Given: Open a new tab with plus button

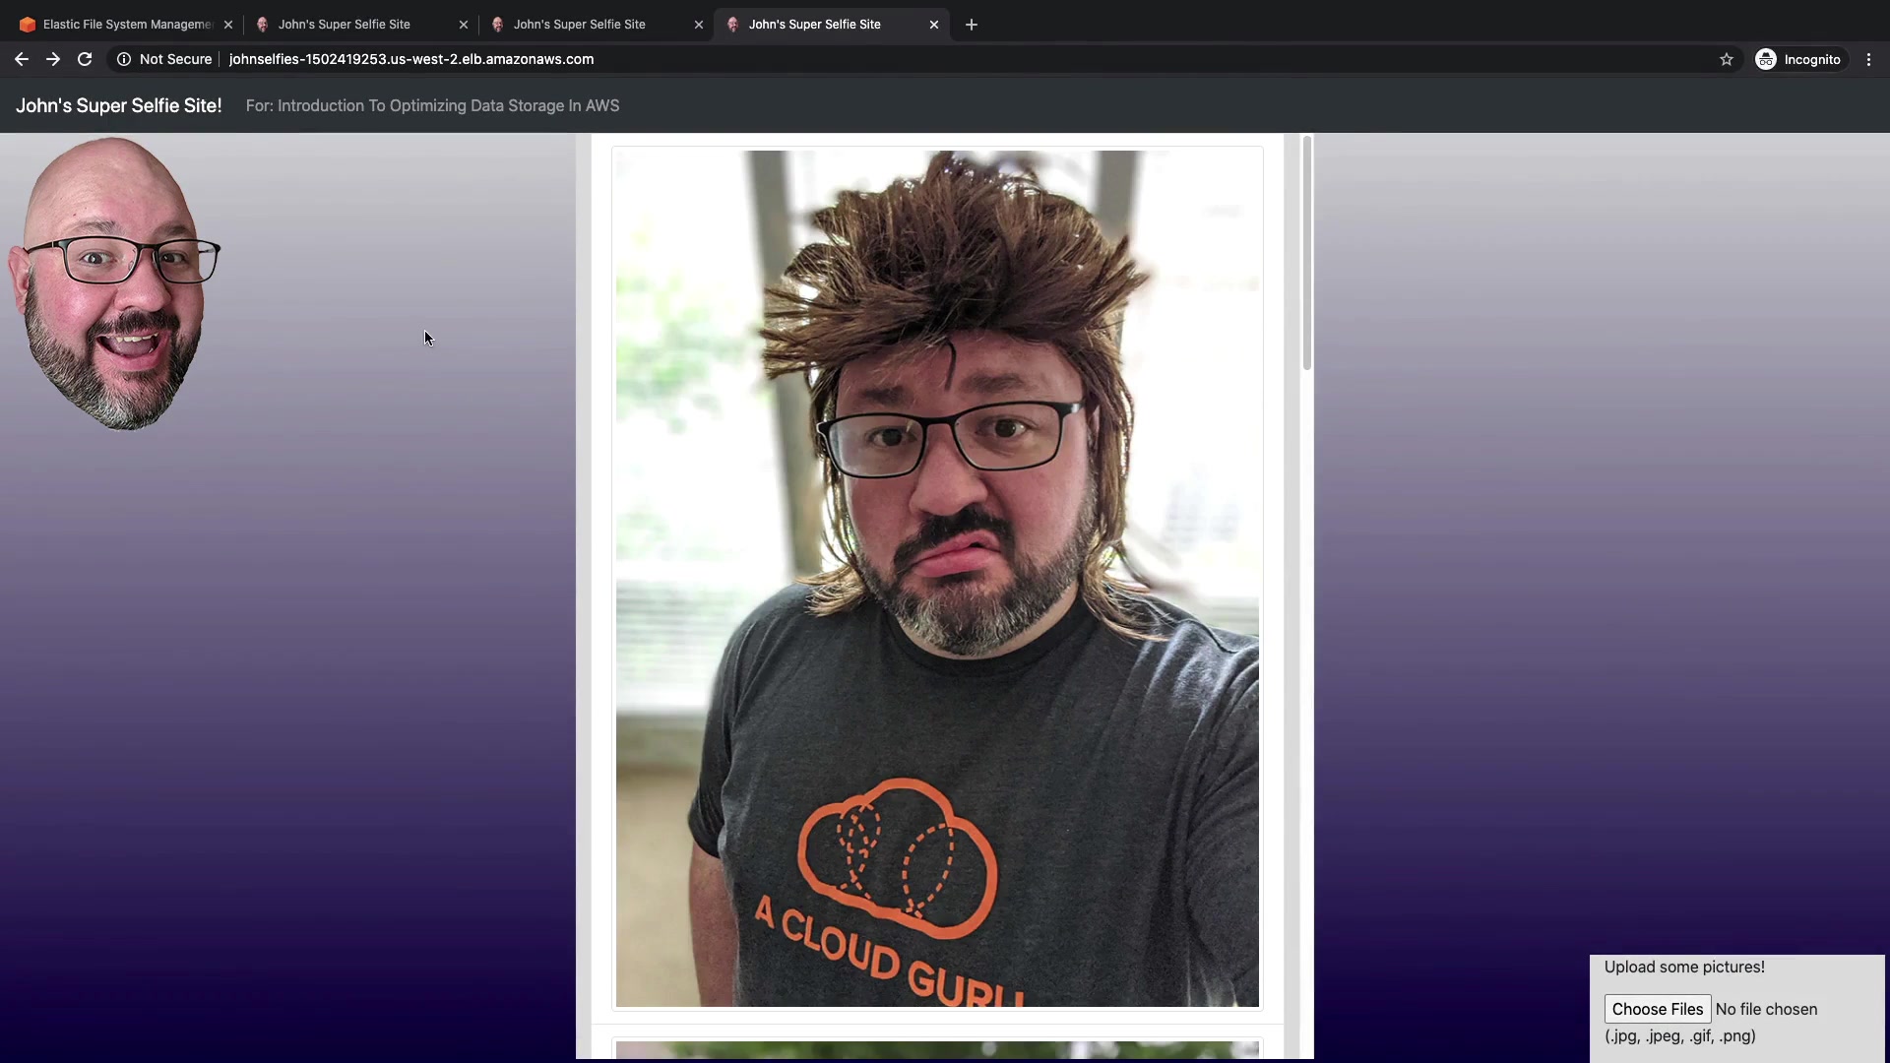Looking at the screenshot, I should click(x=972, y=25).
